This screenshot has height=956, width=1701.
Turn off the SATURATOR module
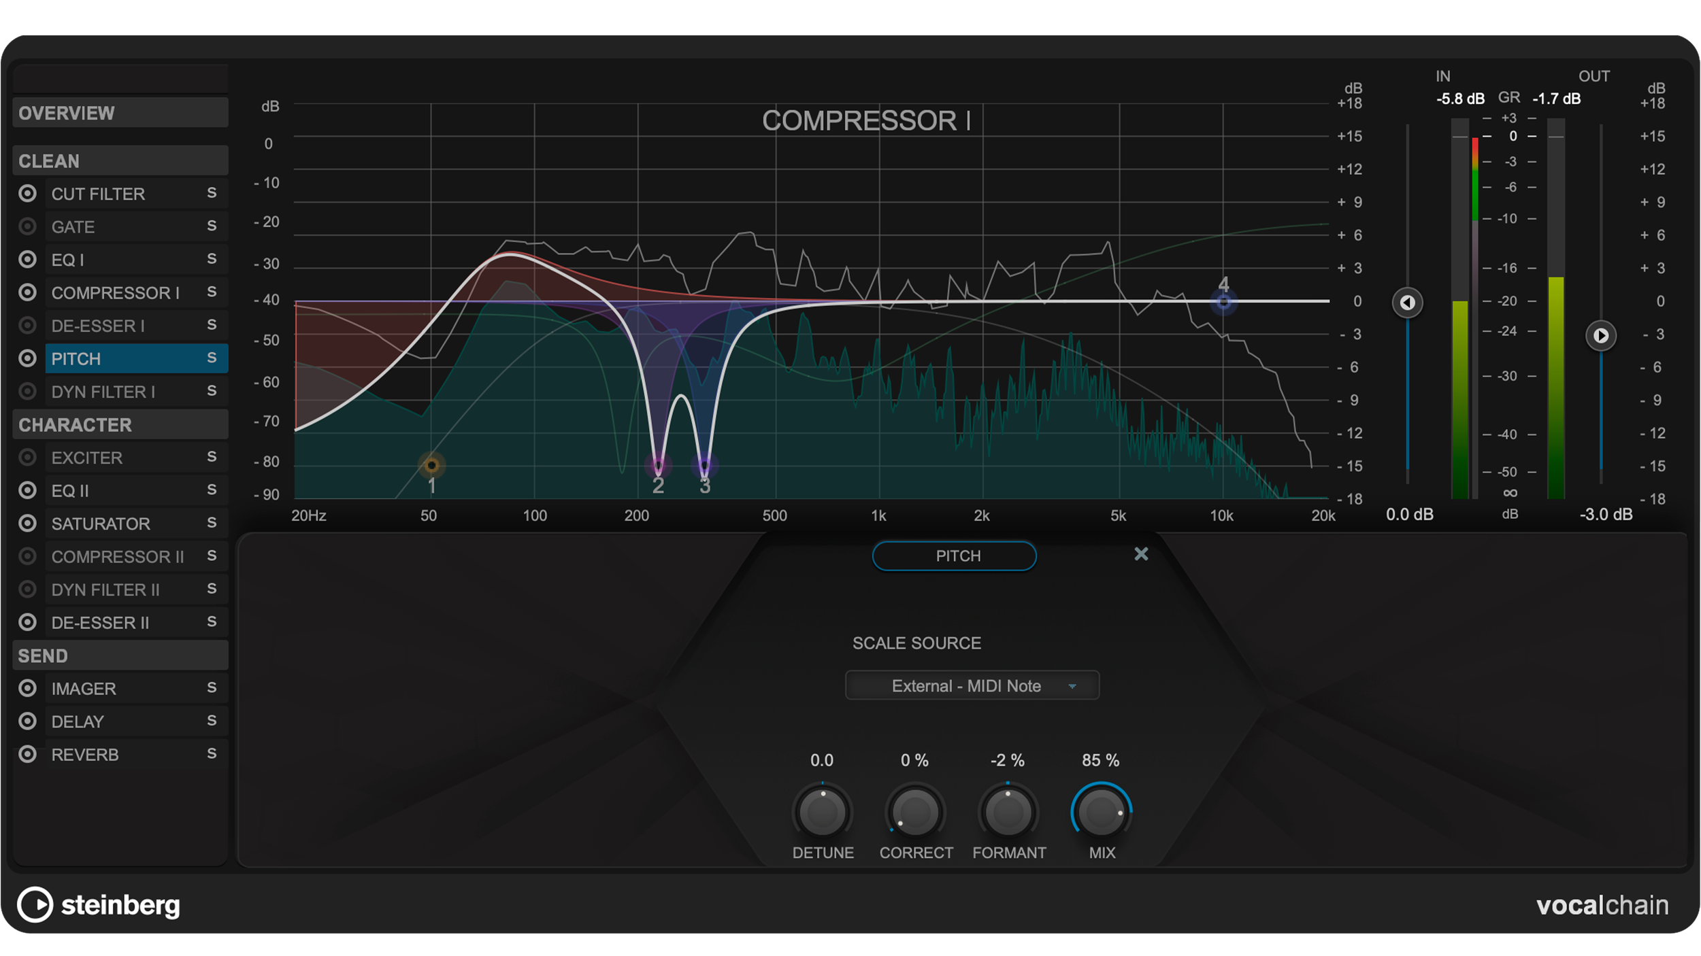[27, 524]
